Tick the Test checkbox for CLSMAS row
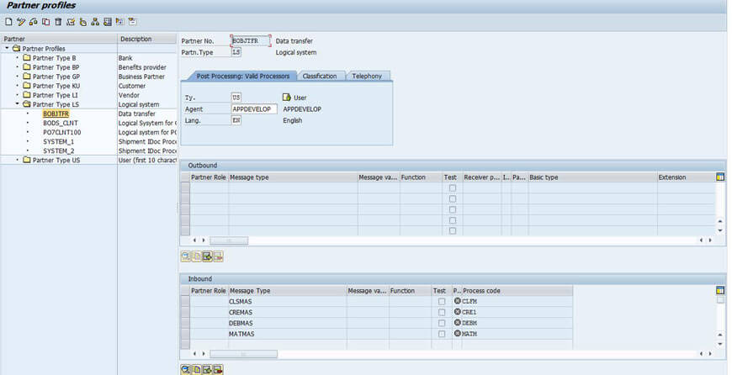The width and height of the screenshot is (732, 375). point(442,301)
